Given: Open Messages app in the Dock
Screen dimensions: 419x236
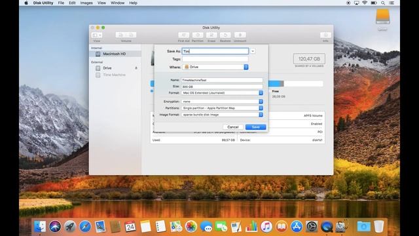Looking at the screenshot, I should click(x=206, y=227).
